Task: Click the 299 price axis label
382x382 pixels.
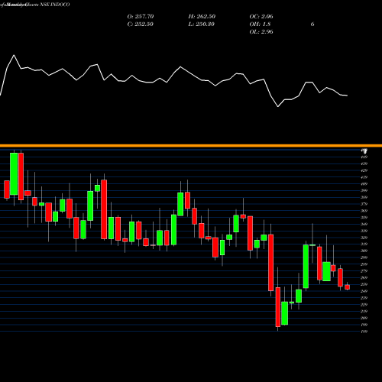Action: tap(364, 257)
